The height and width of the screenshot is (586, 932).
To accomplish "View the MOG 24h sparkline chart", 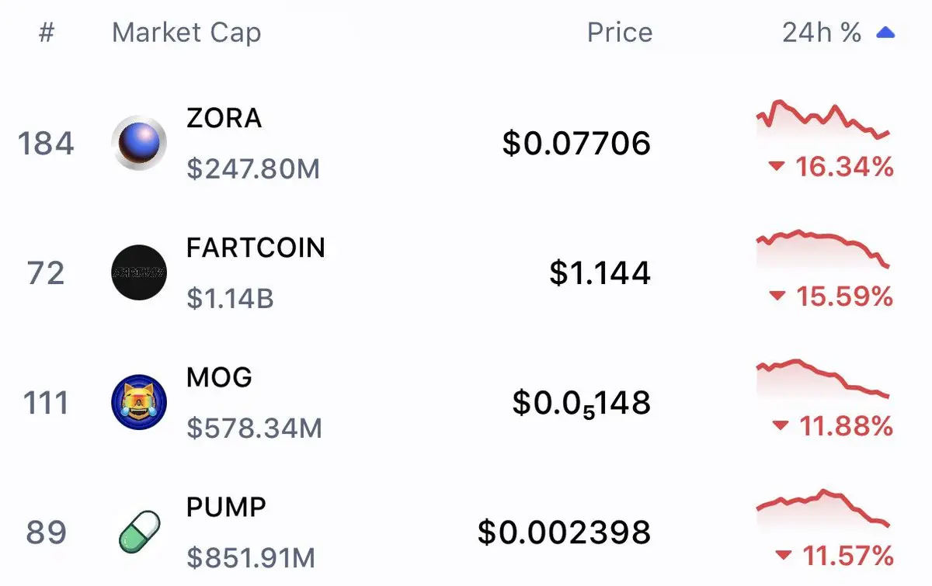I will [x=822, y=379].
